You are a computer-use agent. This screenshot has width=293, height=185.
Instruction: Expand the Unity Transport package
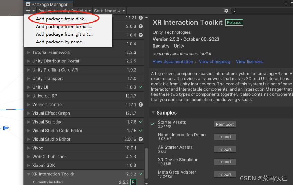(28, 78)
